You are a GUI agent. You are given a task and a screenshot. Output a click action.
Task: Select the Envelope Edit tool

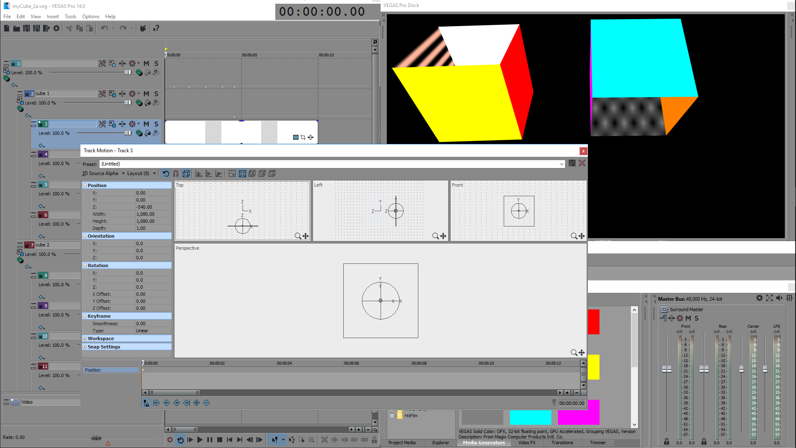(292, 440)
